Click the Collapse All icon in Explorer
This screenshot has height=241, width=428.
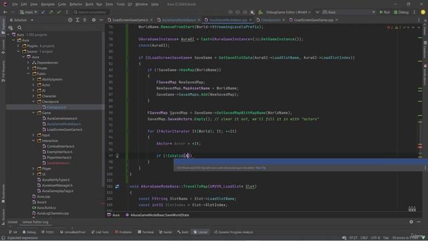click(x=85, y=20)
